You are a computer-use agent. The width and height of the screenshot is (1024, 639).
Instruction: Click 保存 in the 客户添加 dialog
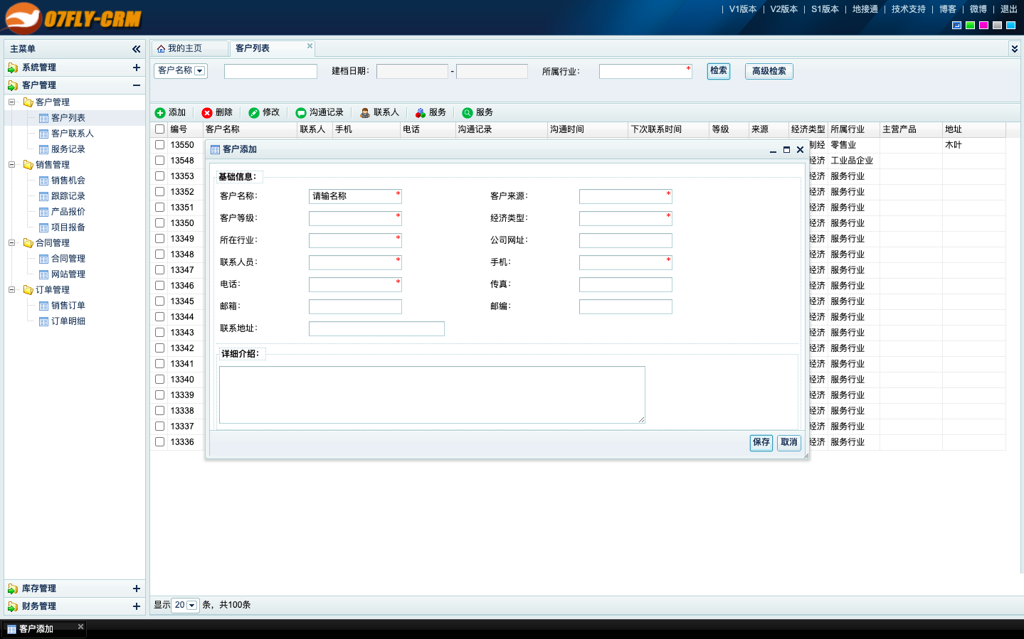pos(761,443)
